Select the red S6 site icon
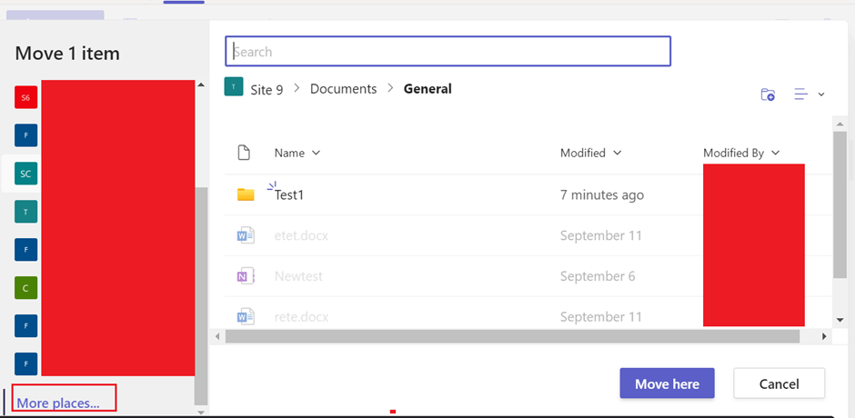 click(25, 97)
